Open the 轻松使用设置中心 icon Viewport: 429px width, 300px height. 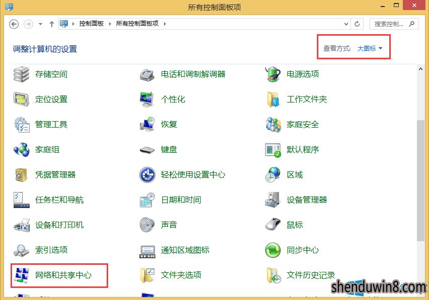[147, 175]
